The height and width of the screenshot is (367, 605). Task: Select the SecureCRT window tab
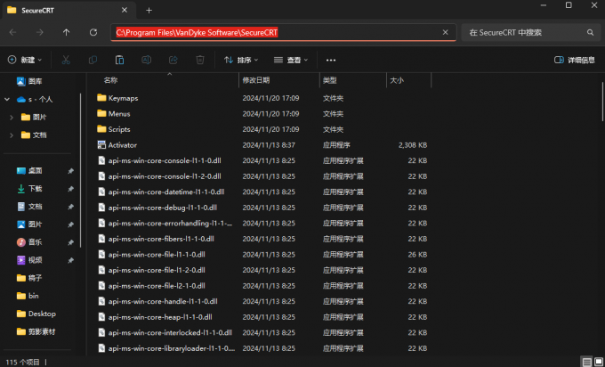tap(68, 10)
